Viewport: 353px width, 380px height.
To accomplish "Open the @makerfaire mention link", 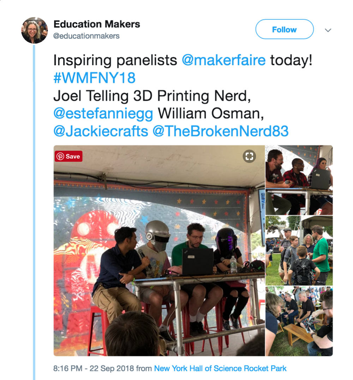I will click(224, 60).
